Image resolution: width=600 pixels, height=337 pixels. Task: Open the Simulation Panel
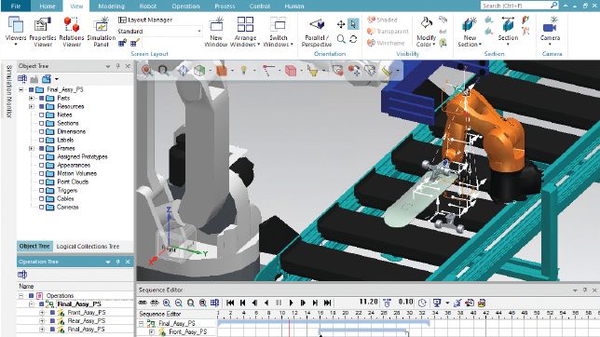point(101,33)
